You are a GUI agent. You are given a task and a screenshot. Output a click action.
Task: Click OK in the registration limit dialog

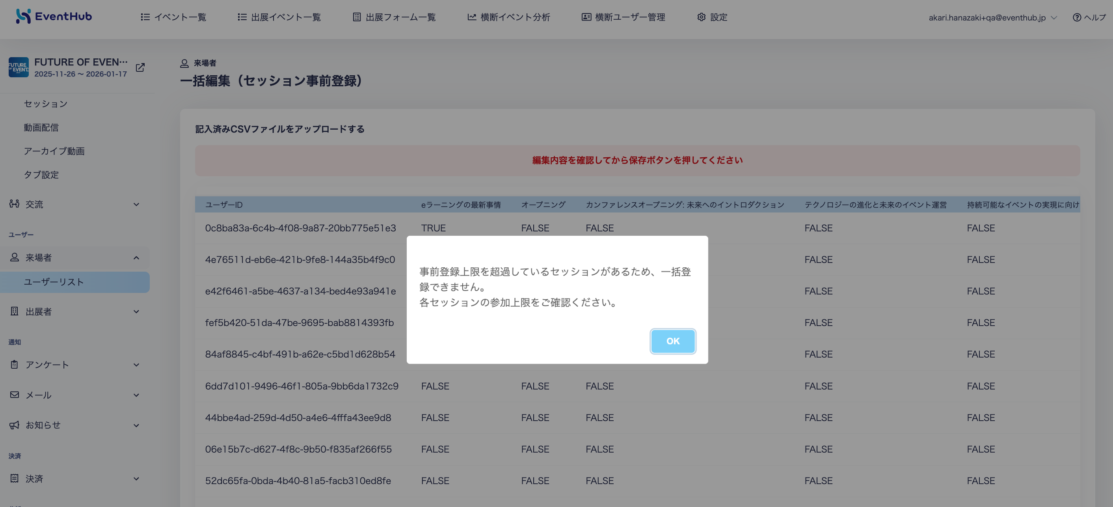pos(673,341)
